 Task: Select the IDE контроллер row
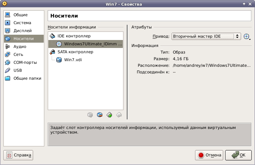[85, 36]
